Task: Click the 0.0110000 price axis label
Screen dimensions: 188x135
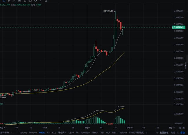Action: coord(179,51)
